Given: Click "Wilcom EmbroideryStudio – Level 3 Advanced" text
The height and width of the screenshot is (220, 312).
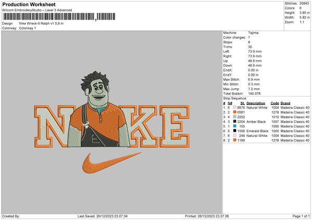Looking at the screenshot, I should (x=37, y=10).
